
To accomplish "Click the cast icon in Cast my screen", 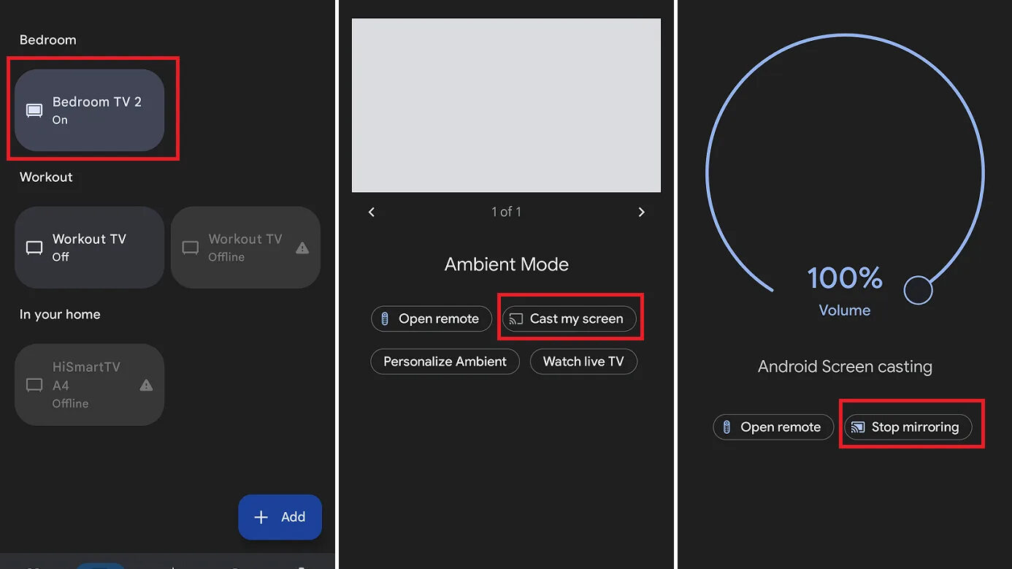I will pos(516,318).
